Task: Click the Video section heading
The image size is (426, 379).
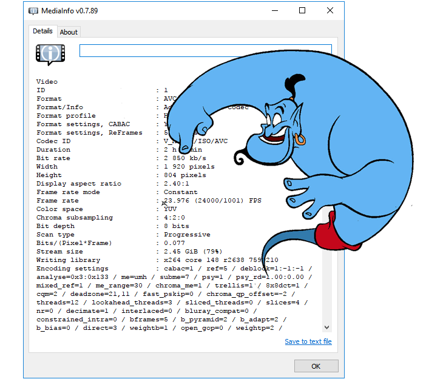Action: (47, 82)
